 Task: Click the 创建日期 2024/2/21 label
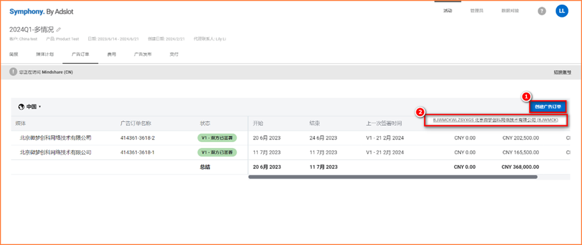pos(166,38)
